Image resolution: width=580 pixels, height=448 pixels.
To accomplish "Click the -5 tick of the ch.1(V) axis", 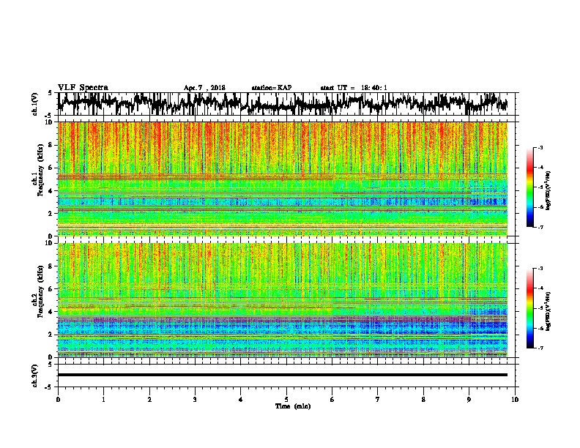I will click(x=50, y=115).
